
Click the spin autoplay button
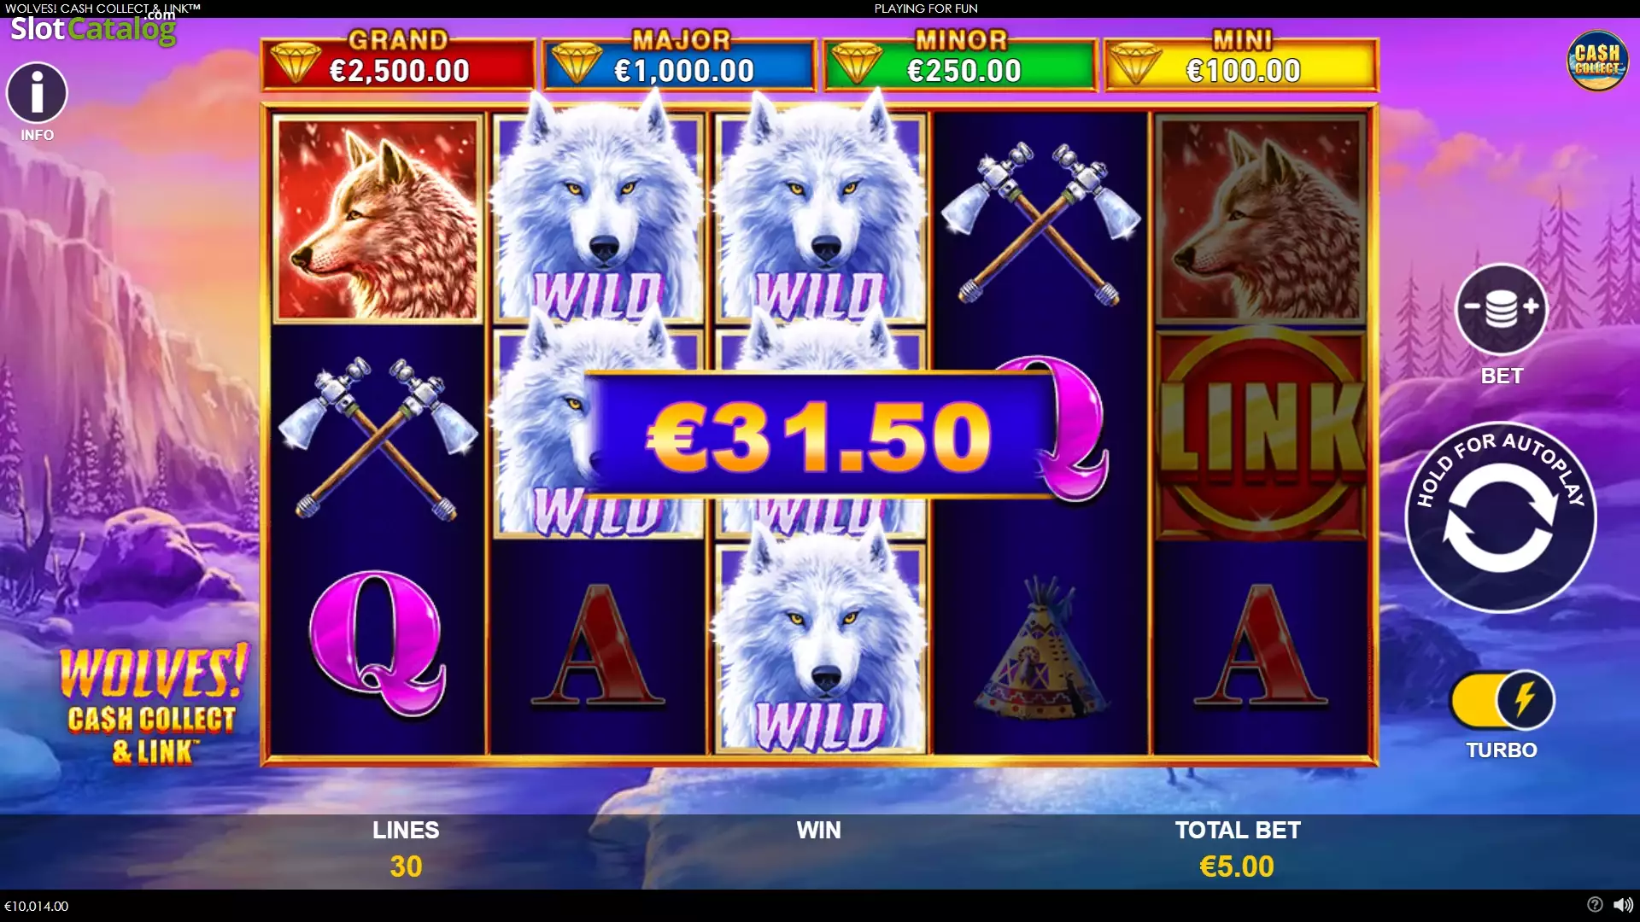pyautogui.click(x=1501, y=517)
